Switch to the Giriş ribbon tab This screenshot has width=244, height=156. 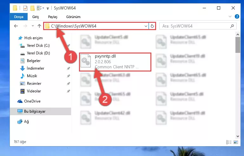point(36,17)
